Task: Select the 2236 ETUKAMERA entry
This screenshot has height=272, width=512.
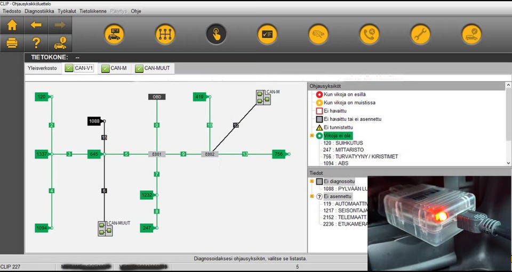Action: point(346,224)
